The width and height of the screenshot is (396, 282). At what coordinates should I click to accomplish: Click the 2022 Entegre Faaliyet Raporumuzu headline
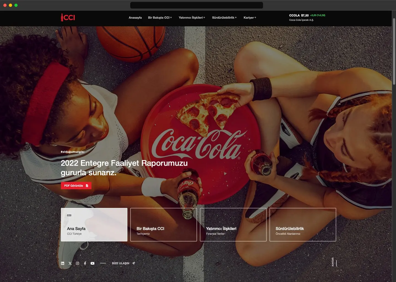tap(124, 167)
